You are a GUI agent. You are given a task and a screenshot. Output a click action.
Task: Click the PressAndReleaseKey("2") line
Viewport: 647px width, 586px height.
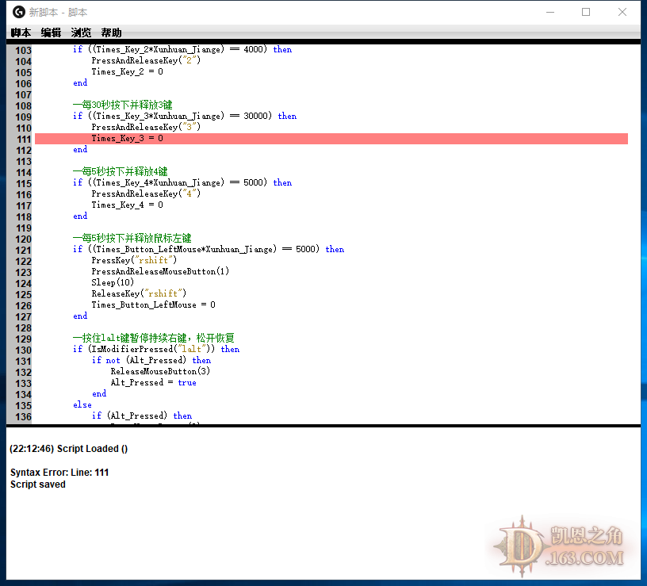(146, 60)
